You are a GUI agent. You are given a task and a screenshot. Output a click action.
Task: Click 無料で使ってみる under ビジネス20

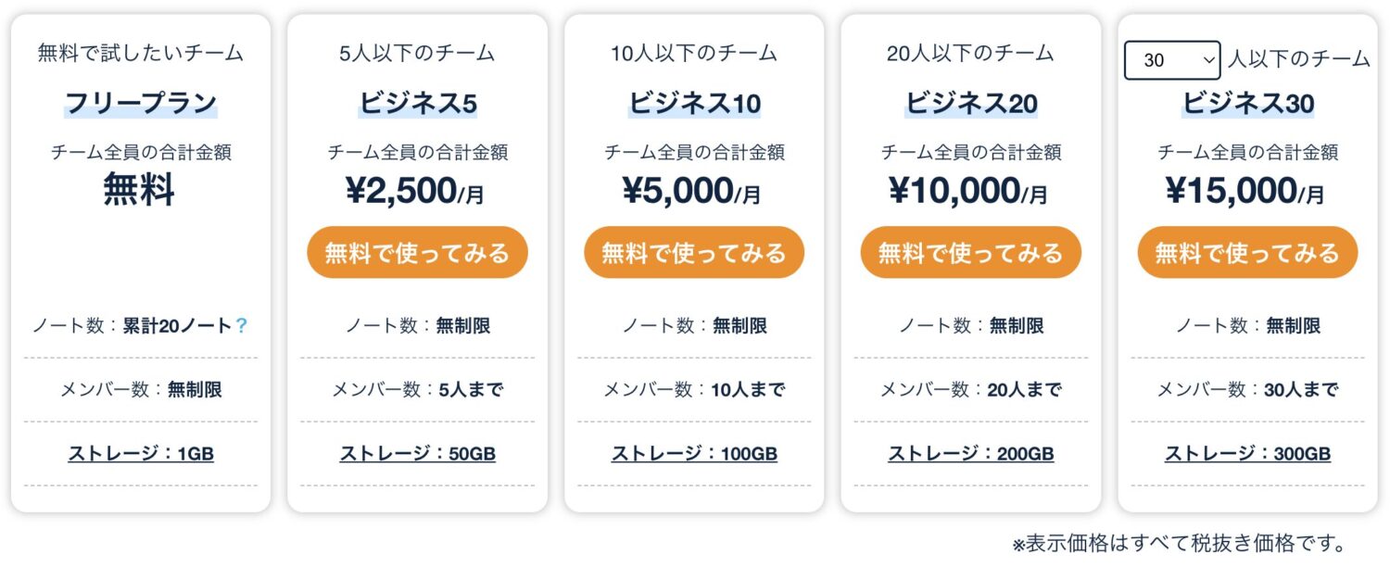(971, 251)
